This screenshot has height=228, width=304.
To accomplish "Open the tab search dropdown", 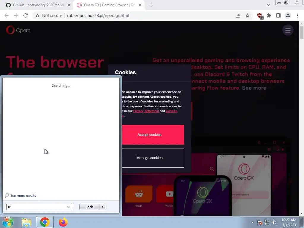I will [268, 5].
